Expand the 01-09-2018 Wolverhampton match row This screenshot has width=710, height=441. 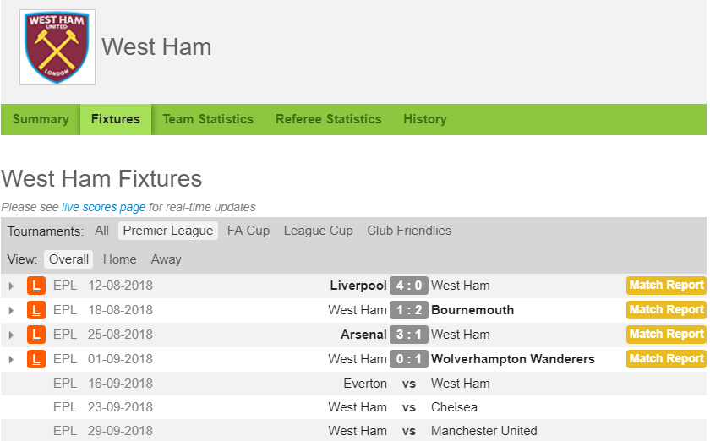coord(11,360)
